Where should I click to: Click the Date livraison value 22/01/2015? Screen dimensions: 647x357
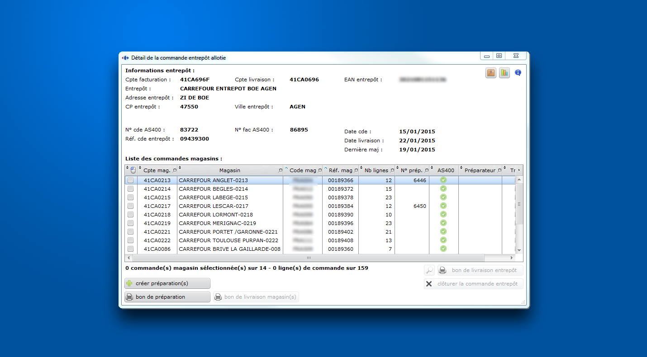(417, 141)
